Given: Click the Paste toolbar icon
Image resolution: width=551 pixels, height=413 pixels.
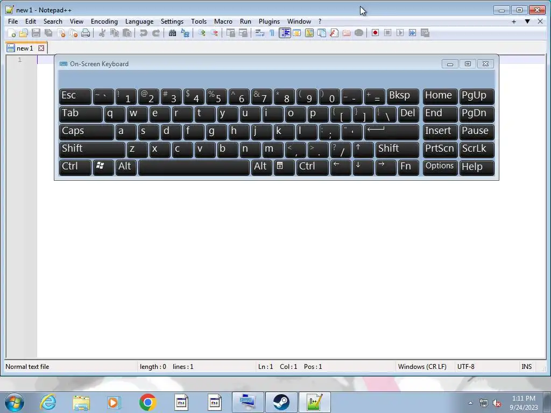Looking at the screenshot, I should click(x=127, y=33).
